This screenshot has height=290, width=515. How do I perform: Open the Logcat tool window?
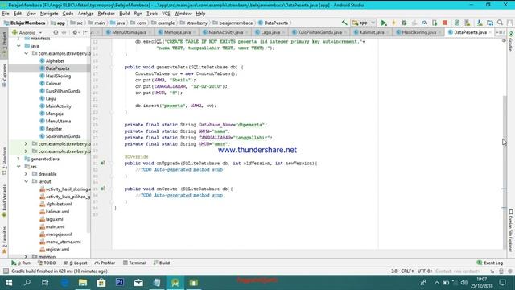pos(75,263)
